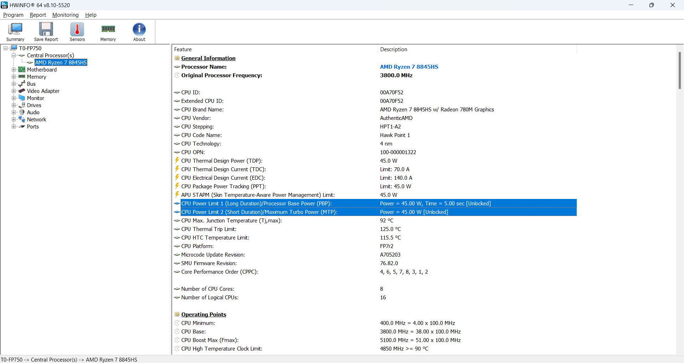Click clock icon beside Original Processor Frequency

click(x=177, y=75)
